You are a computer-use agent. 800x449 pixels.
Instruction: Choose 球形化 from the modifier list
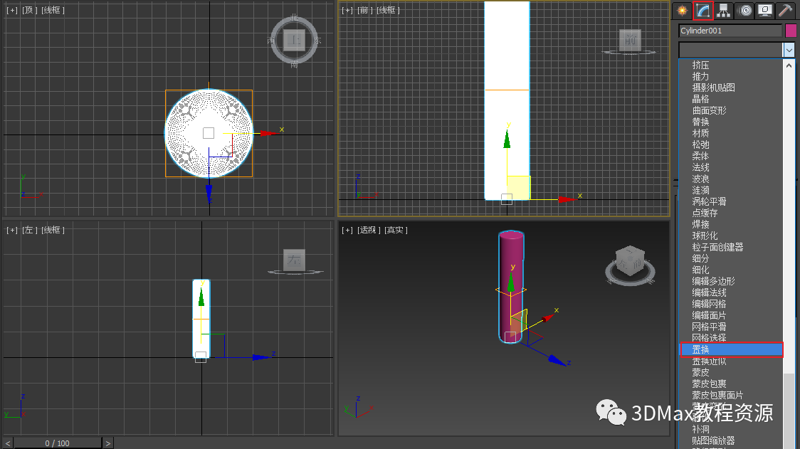coord(705,236)
